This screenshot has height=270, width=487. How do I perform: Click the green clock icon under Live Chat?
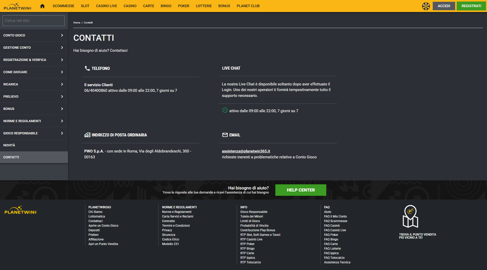tap(225, 110)
